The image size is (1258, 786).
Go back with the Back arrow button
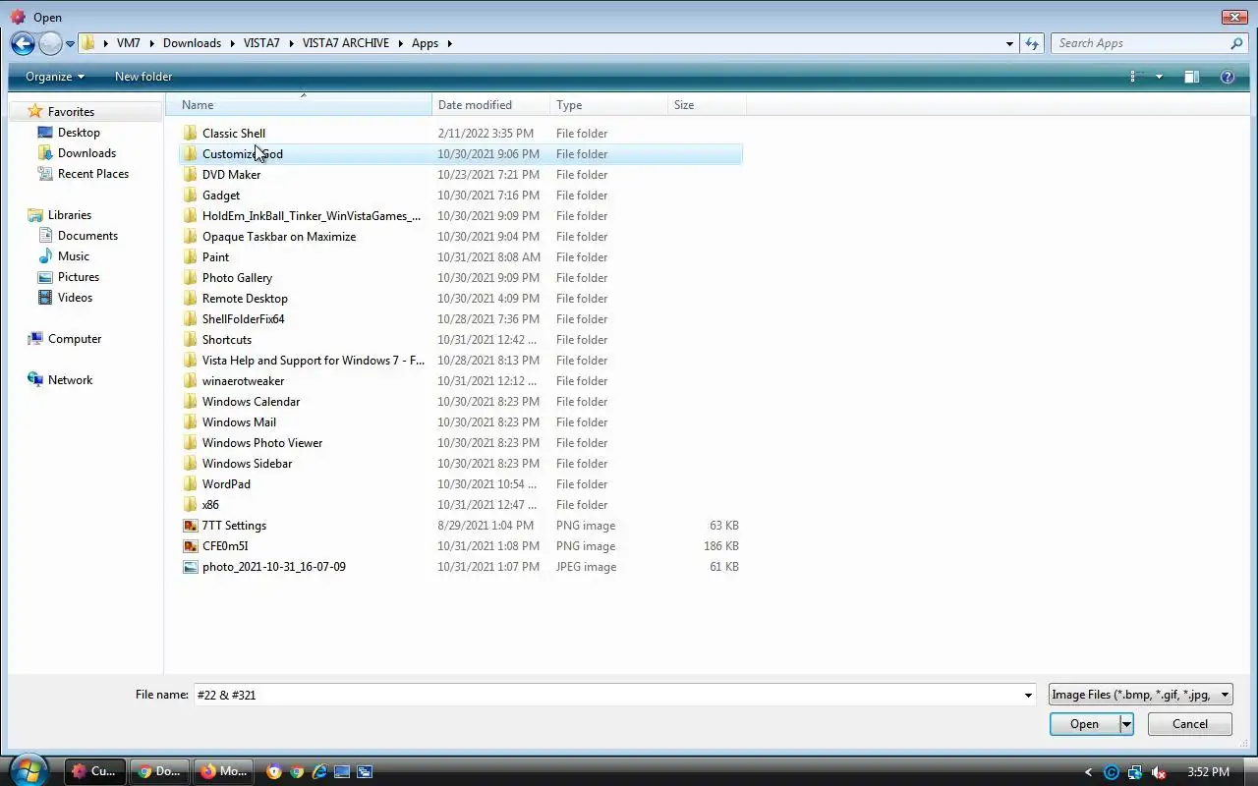tap(23, 43)
